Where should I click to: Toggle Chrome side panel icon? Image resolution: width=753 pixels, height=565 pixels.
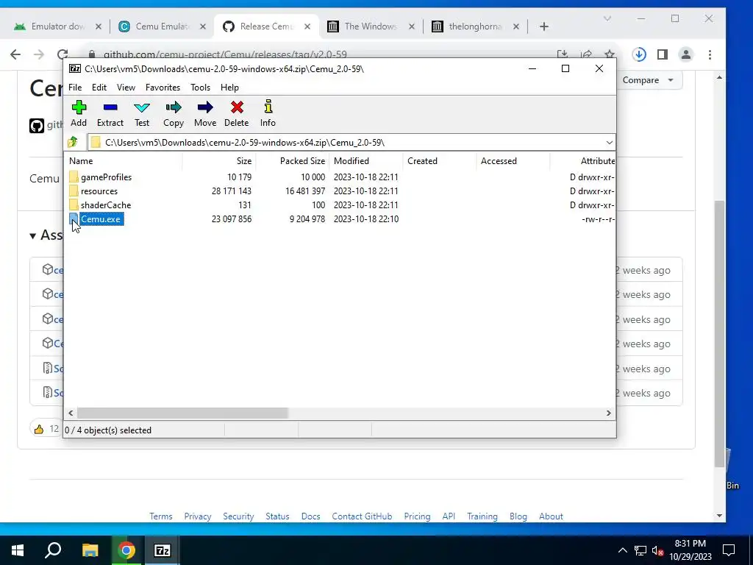coord(663,54)
